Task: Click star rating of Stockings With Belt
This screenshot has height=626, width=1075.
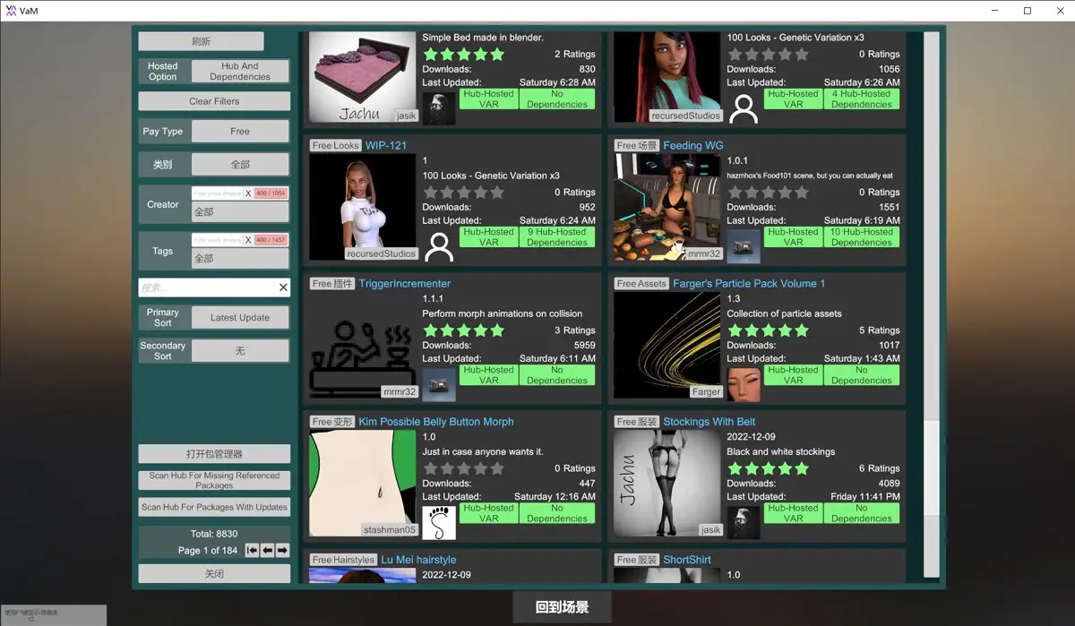Action: pyautogui.click(x=769, y=468)
